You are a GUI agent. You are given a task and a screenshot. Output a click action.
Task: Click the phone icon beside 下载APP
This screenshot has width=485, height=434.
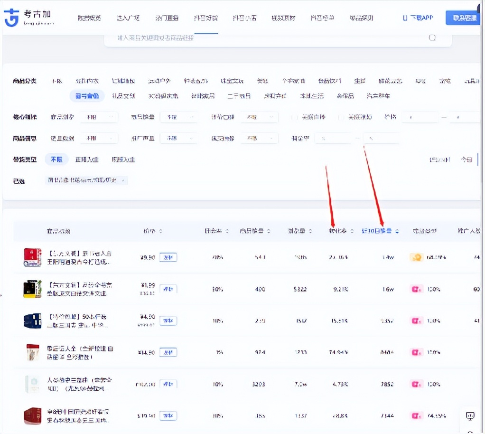pos(405,18)
